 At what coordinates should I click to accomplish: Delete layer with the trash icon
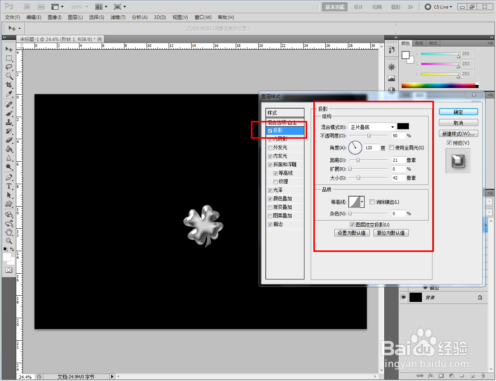click(x=483, y=376)
